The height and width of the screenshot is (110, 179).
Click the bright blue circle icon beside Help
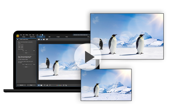pyautogui.click(x=42, y=35)
